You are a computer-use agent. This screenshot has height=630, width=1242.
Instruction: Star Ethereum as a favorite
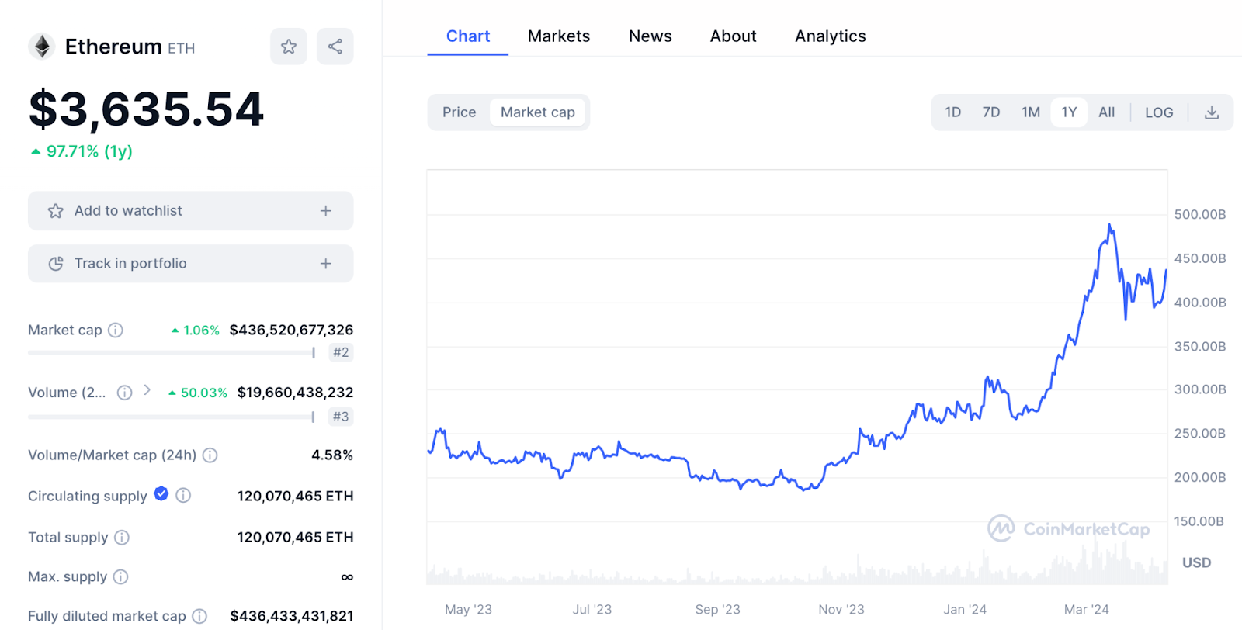click(289, 47)
